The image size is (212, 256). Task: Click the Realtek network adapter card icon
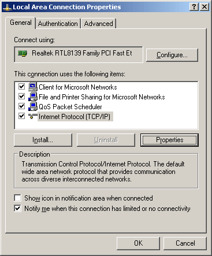tap(23, 53)
